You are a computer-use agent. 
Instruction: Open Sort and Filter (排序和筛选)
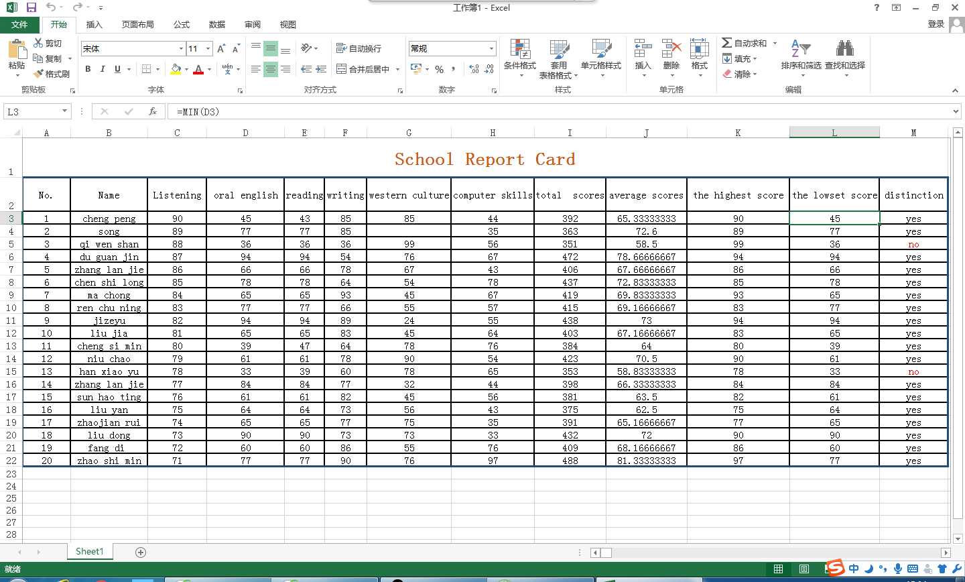801,58
